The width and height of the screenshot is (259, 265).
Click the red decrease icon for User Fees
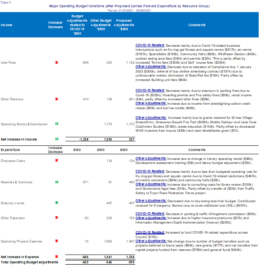tap(57, 62)
